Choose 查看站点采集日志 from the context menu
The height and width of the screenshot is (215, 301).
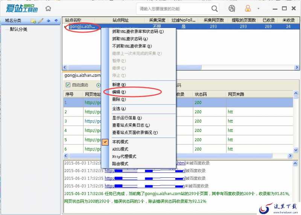138,125
